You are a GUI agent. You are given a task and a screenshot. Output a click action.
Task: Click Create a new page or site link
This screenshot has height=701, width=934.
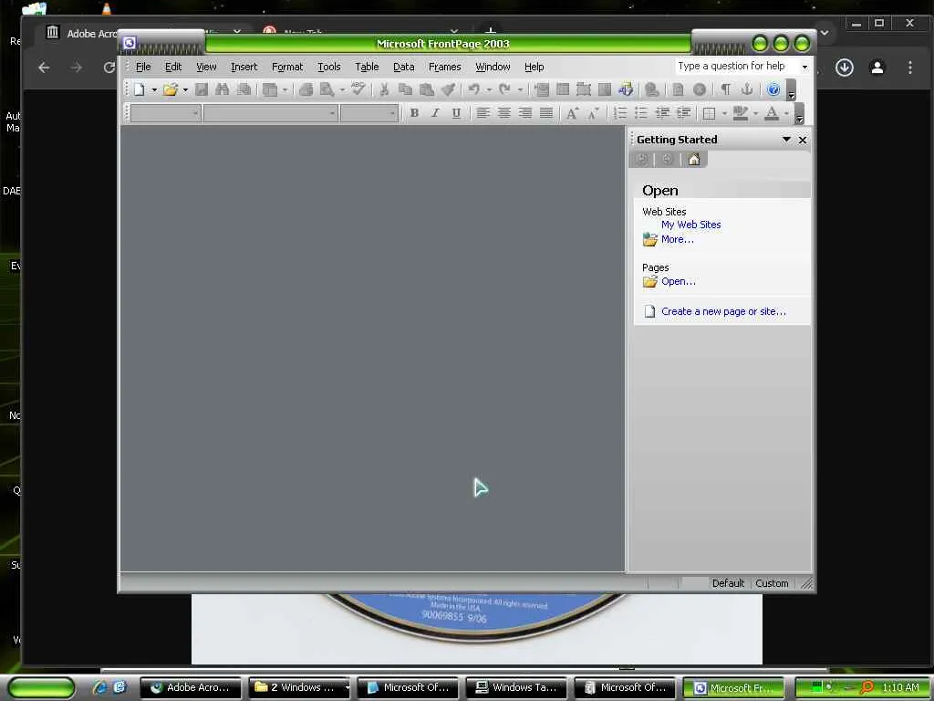point(723,311)
